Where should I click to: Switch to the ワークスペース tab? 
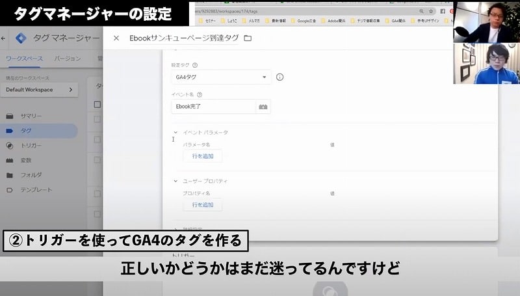(x=24, y=59)
